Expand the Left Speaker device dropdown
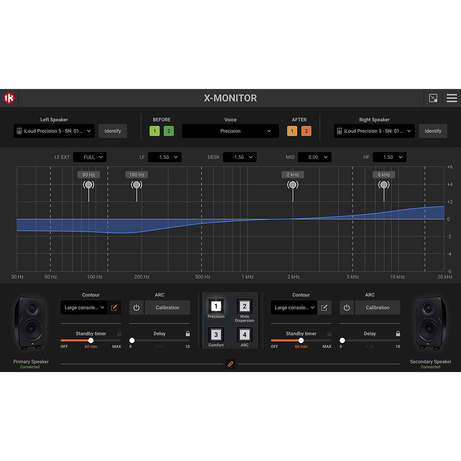461x461 pixels. (x=53, y=131)
